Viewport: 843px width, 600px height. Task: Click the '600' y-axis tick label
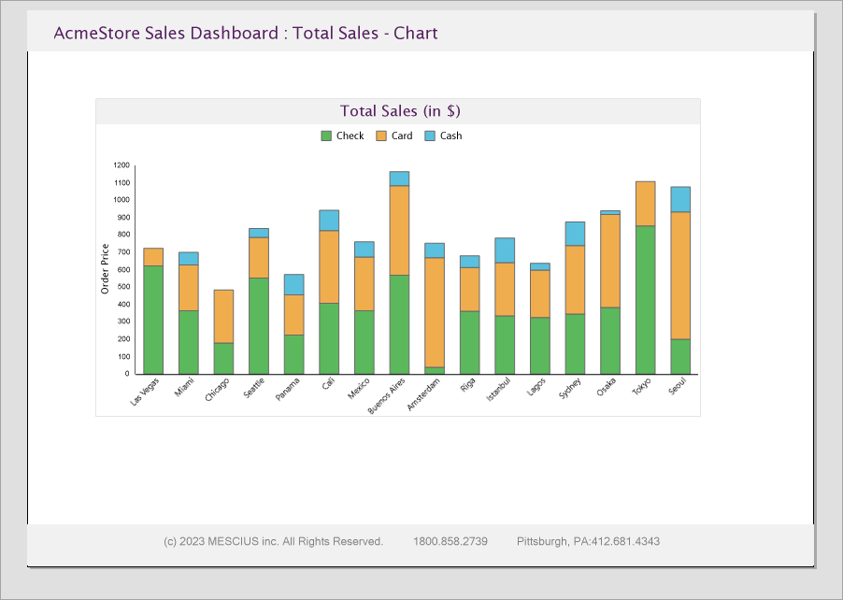(123, 270)
